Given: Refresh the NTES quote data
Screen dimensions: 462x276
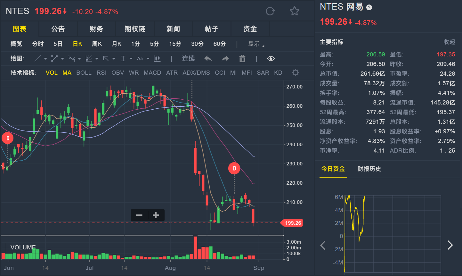Looking at the screenshot, I should pyautogui.click(x=270, y=11).
